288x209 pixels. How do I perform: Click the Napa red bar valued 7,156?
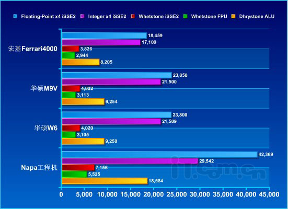pos(78,168)
